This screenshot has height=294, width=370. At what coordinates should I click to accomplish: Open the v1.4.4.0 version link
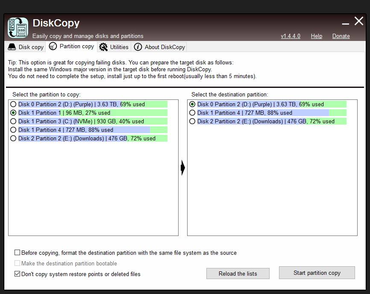(291, 36)
